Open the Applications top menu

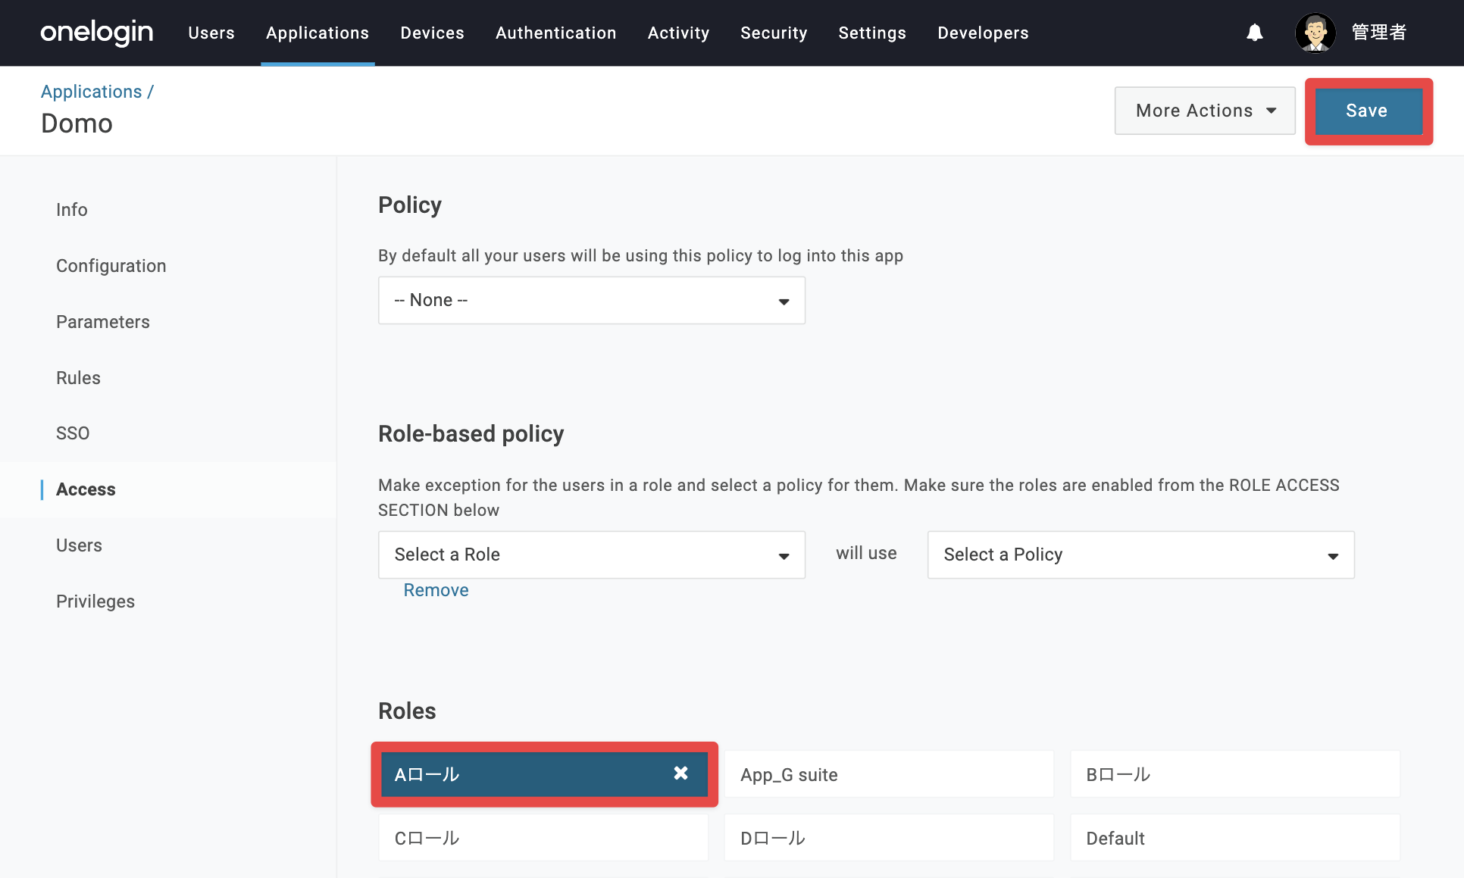pos(318,33)
